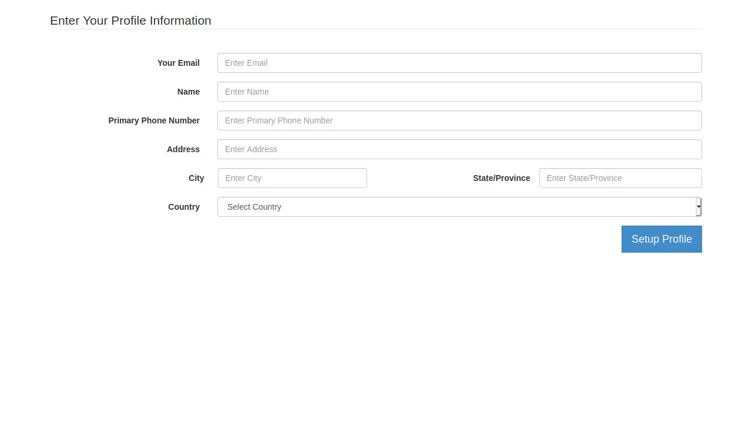This screenshot has width=752, height=423.
Task: Click the Enter City input field
Action: [292, 178]
